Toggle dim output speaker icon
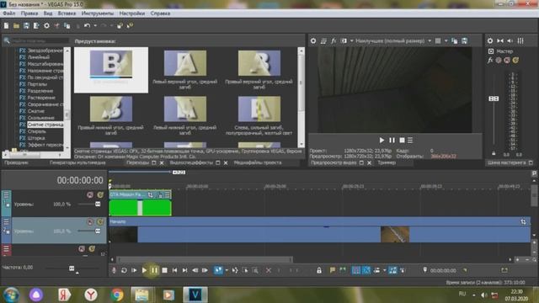The image size is (539, 303). pos(510,41)
